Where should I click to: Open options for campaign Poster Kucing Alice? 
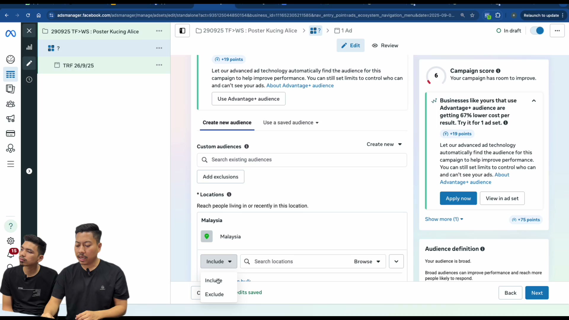click(159, 31)
